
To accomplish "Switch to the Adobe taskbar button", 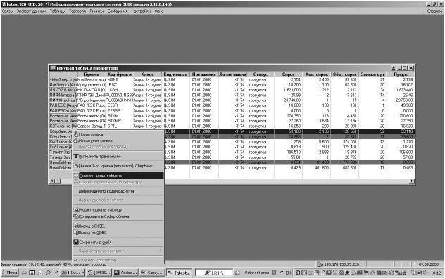I will 126,273.
